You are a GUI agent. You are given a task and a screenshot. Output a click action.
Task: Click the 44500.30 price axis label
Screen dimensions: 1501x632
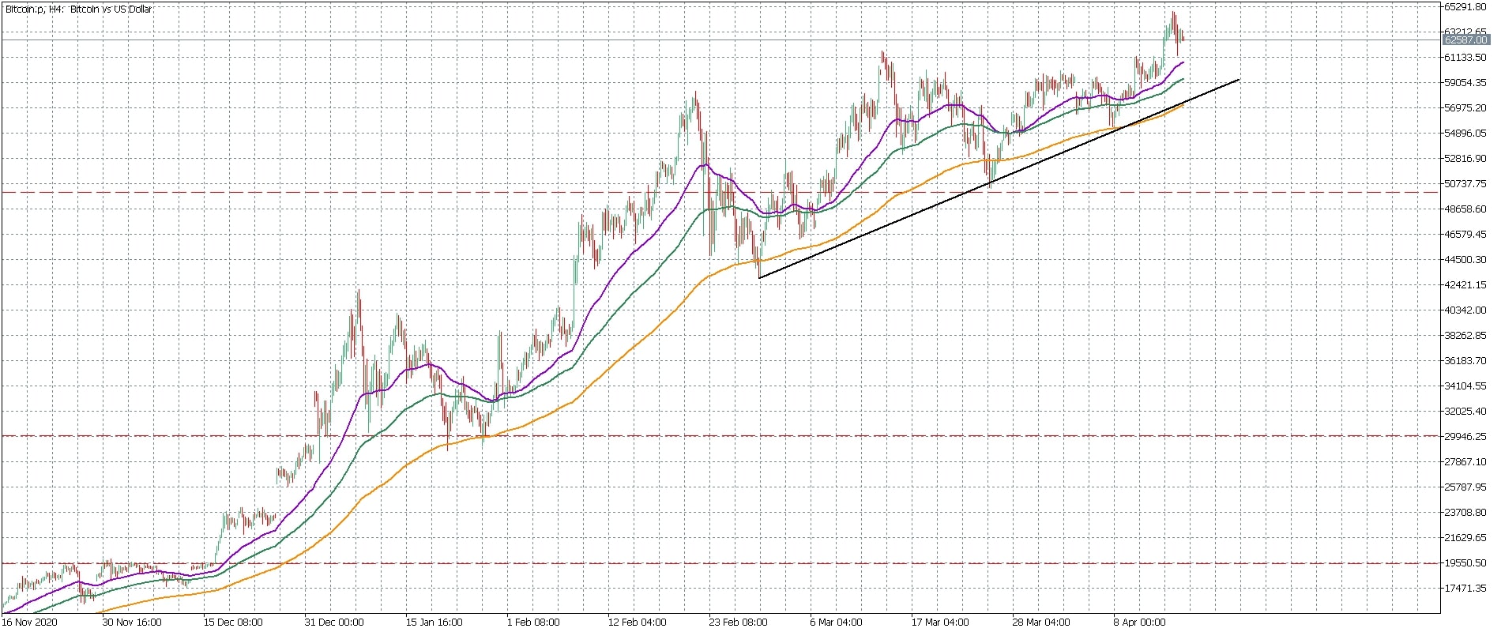(x=1465, y=260)
